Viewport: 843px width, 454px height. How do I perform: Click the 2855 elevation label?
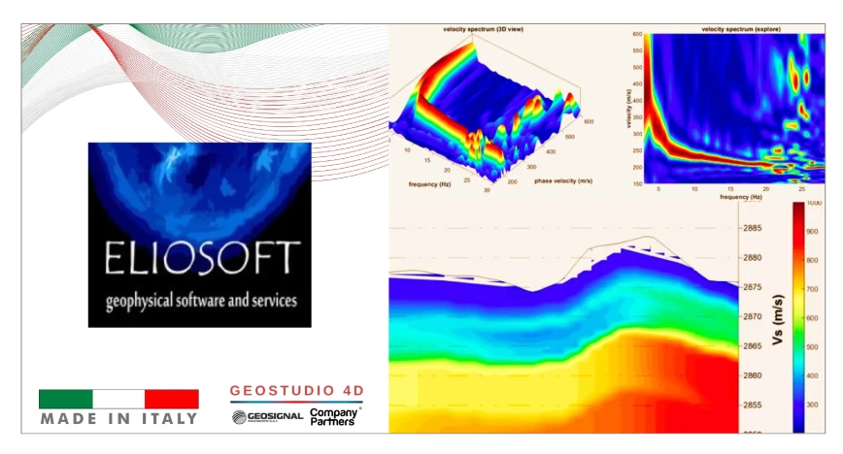point(753,405)
